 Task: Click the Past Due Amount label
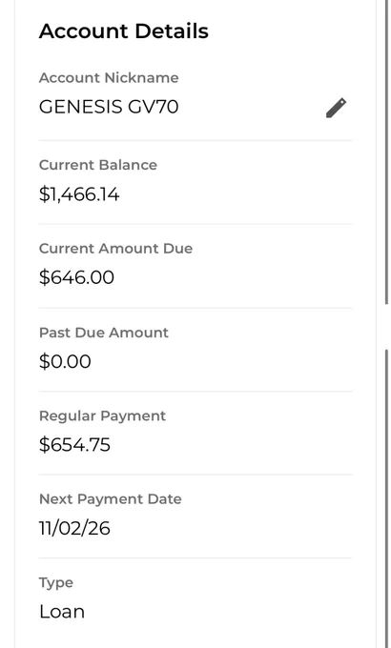click(x=104, y=333)
